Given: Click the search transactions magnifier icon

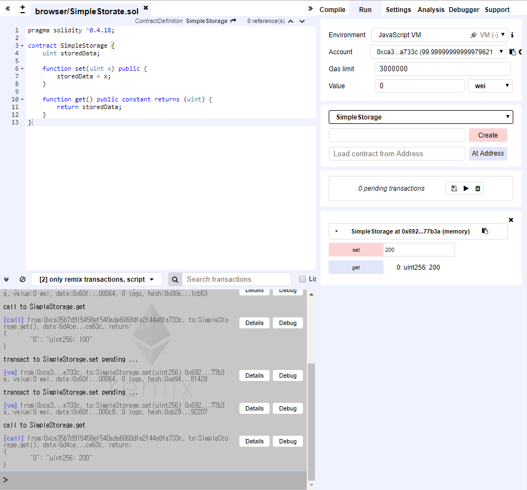Looking at the screenshot, I should point(175,279).
